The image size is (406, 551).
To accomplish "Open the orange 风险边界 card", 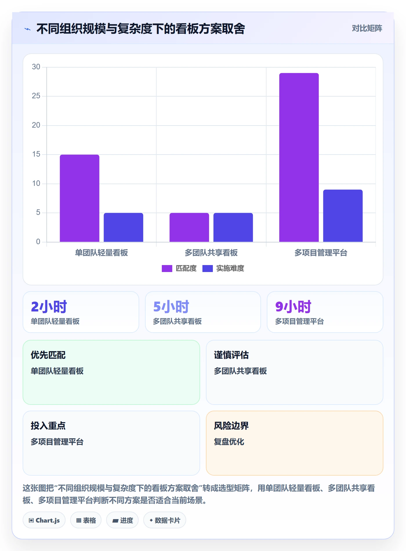I will [295, 443].
